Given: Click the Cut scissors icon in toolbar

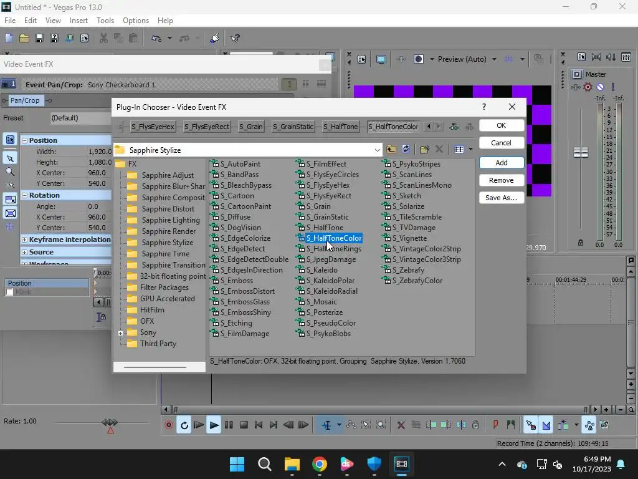Looking at the screenshot, I should click(x=104, y=38).
